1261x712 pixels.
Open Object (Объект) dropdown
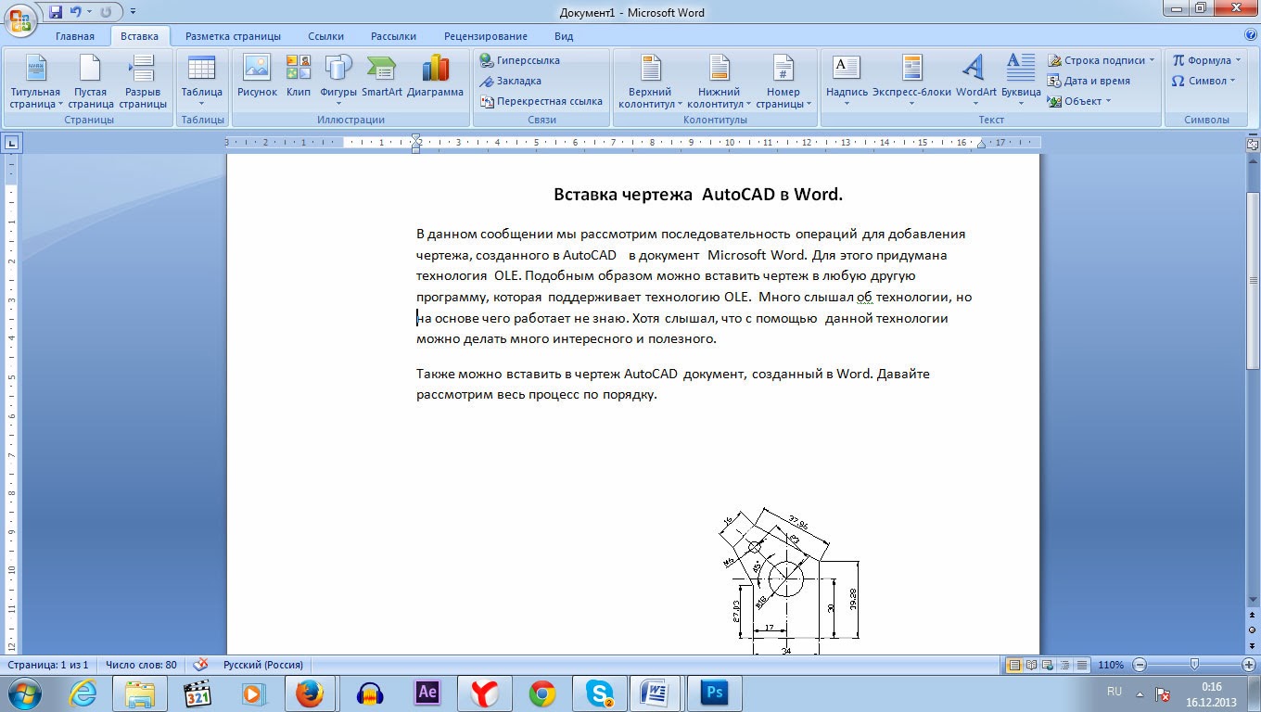(1080, 101)
